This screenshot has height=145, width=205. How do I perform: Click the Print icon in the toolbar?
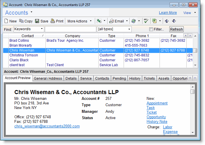53,21
